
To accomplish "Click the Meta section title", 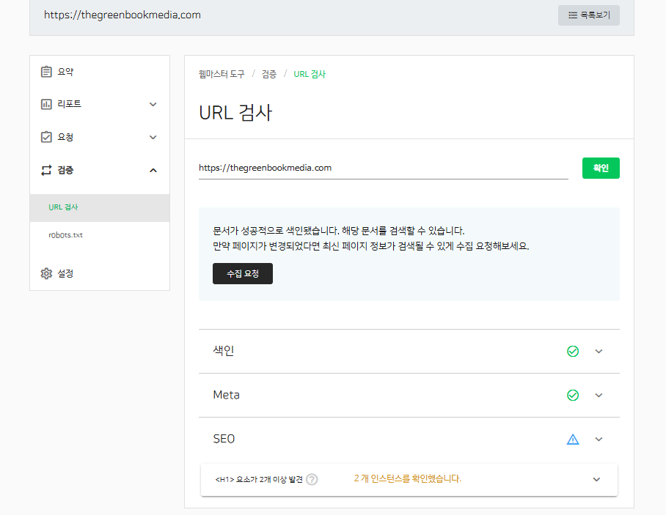I will click(227, 395).
